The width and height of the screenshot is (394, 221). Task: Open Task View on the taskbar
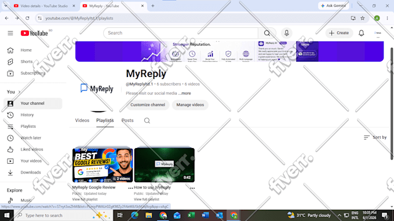[x=120, y=215]
